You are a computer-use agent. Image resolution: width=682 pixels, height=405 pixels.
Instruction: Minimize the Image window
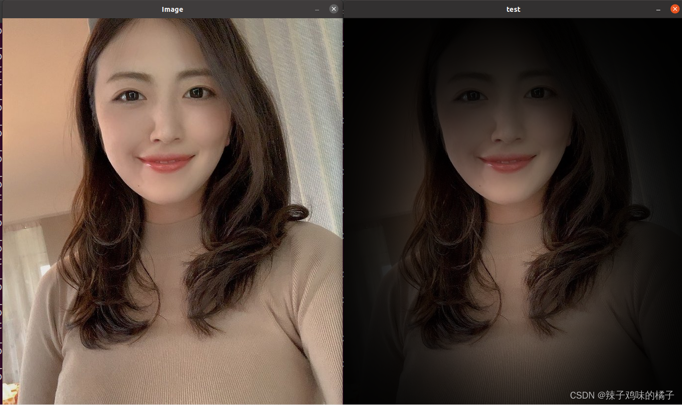[317, 9]
